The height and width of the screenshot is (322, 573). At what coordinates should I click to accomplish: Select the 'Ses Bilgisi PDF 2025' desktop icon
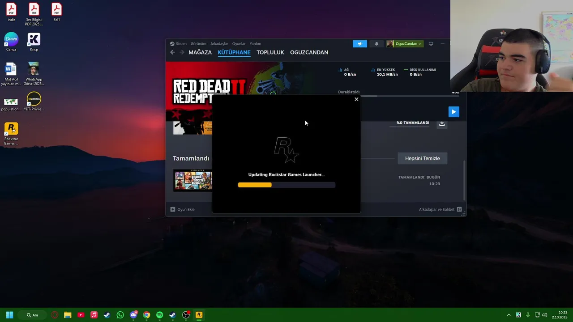tap(34, 14)
